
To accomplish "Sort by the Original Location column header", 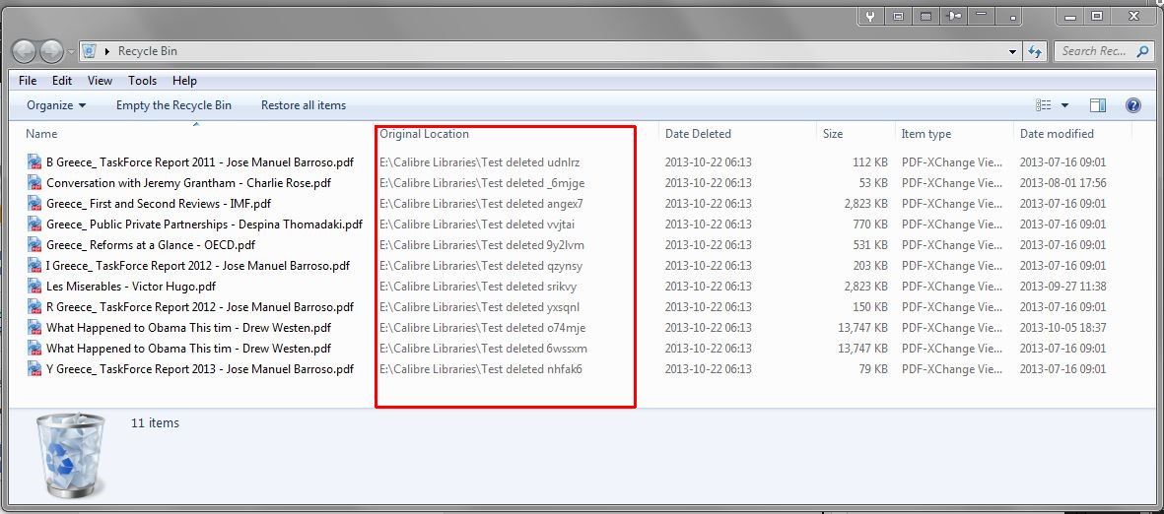I will click(x=424, y=134).
